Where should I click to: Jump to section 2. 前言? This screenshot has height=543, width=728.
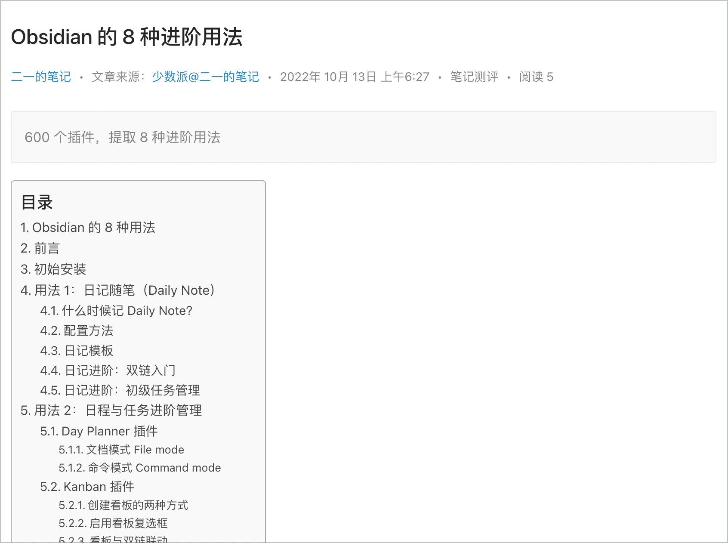coord(40,248)
